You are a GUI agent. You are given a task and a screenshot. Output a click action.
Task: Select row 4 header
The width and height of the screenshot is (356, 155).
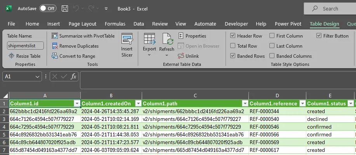[5, 127]
